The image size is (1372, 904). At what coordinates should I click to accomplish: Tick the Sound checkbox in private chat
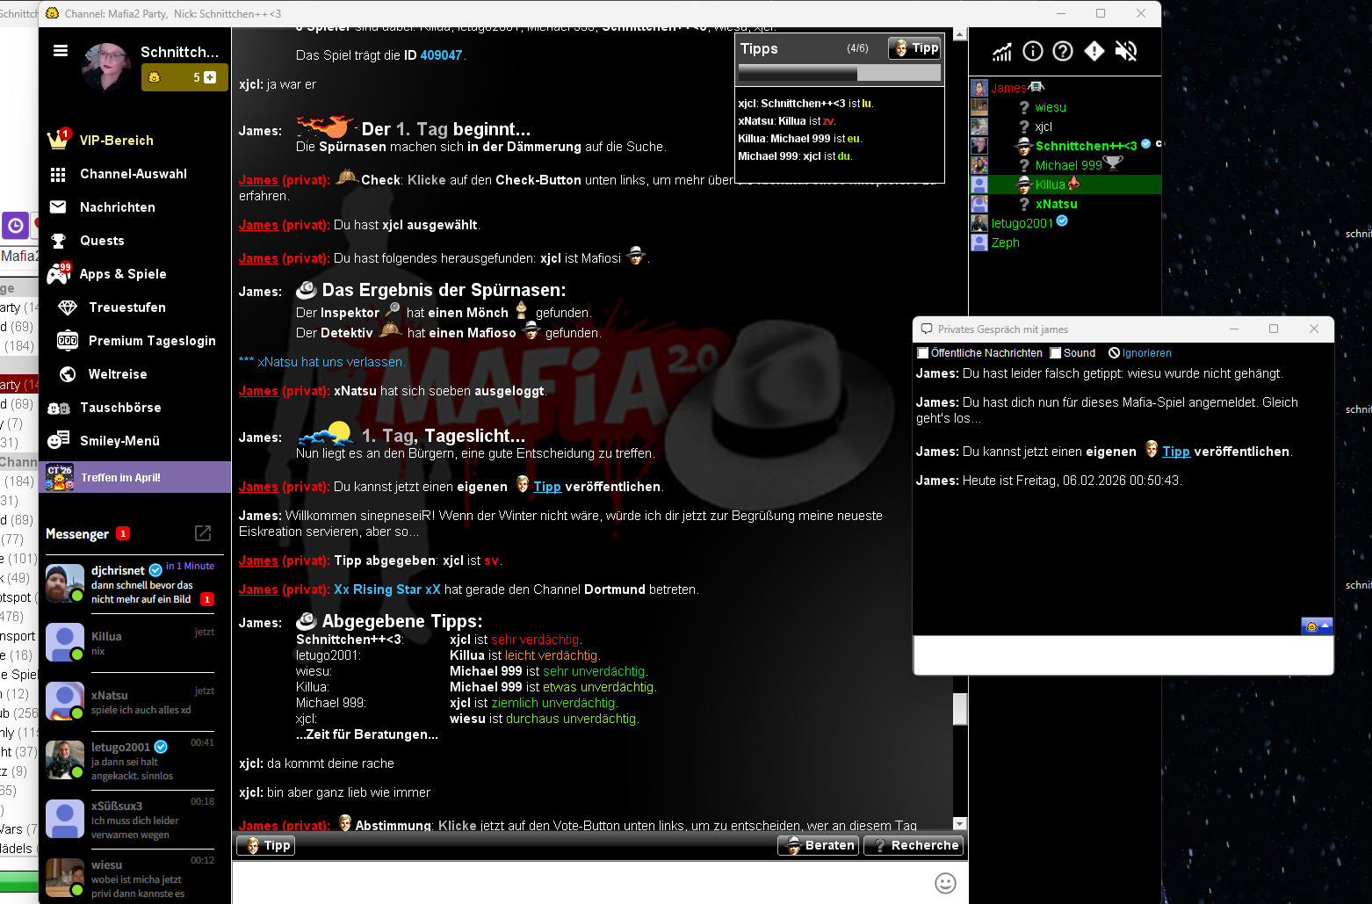click(x=1056, y=353)
